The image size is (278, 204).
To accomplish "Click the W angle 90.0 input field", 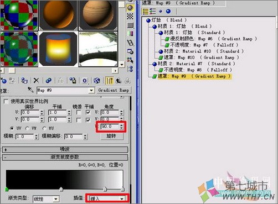I will (110, 127).
